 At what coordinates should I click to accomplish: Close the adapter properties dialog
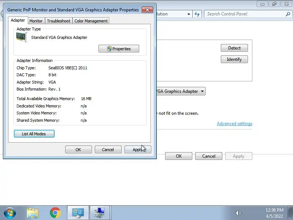[147, 10]
